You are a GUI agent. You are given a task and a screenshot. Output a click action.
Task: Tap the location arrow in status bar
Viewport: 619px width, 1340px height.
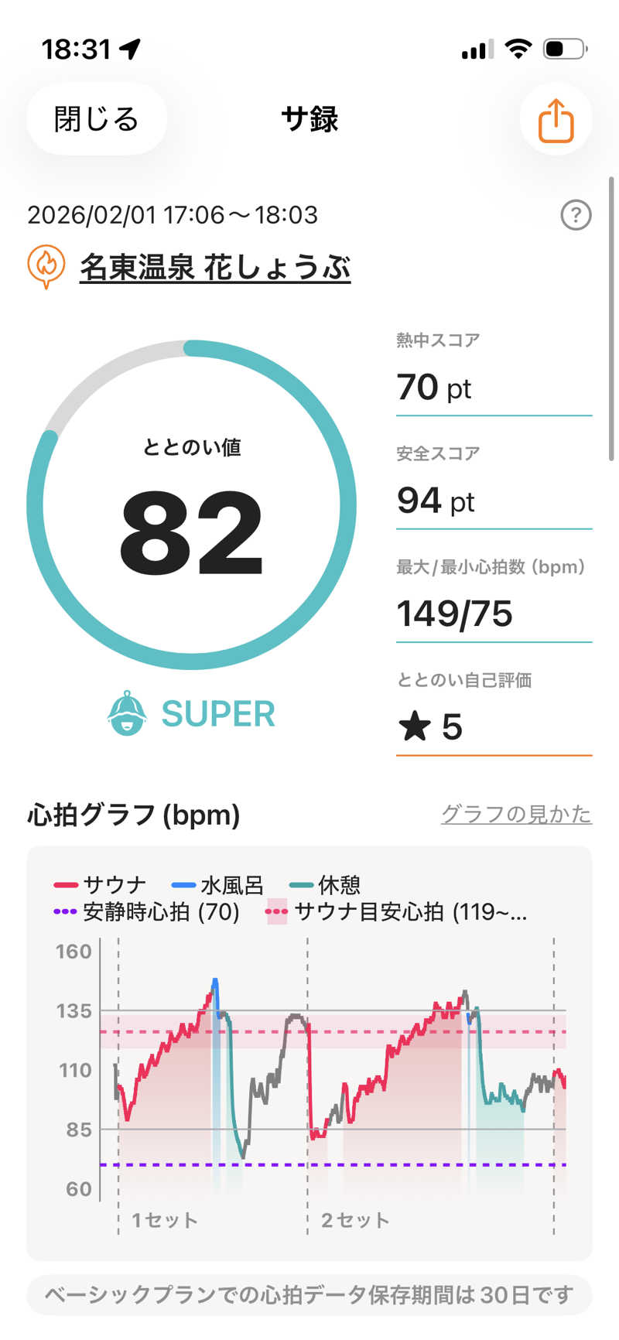130,50
